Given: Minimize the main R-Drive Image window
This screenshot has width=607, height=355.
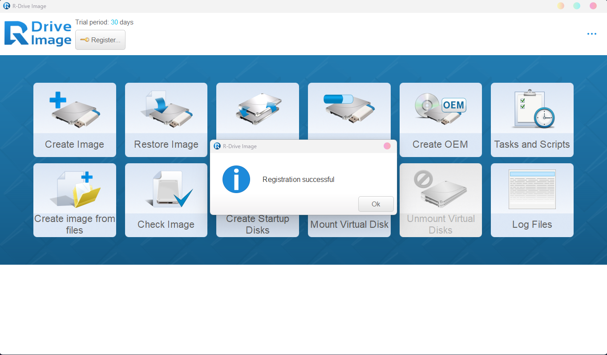Looking at the screenshot, I should tap(561, 6).
